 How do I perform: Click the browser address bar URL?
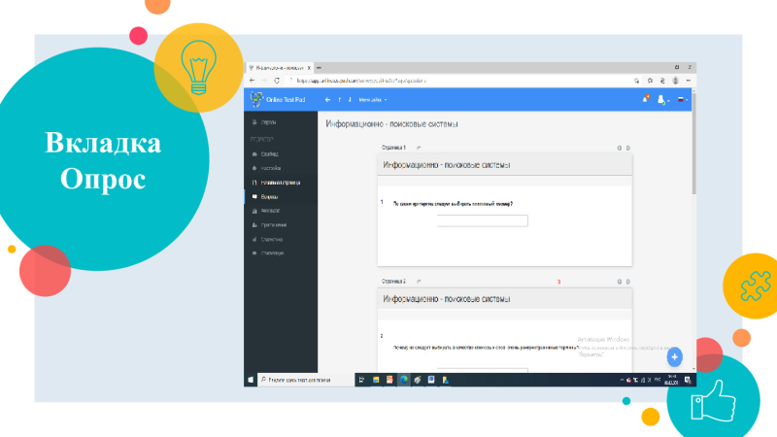361,81
